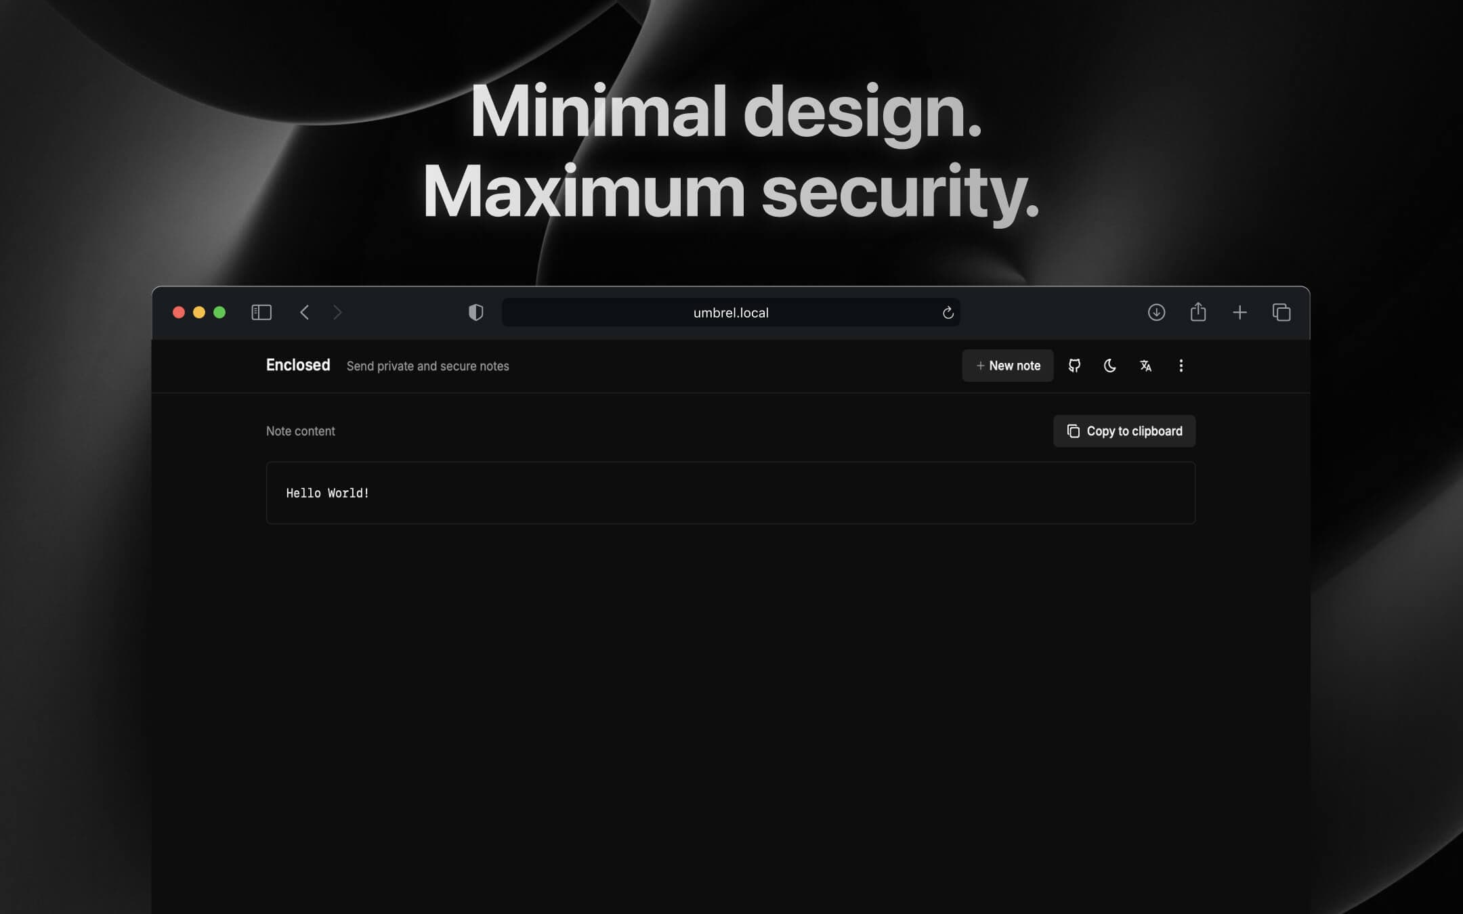
Task: Toggle sidebar panel view icon
Action: [x=261, y=313]
